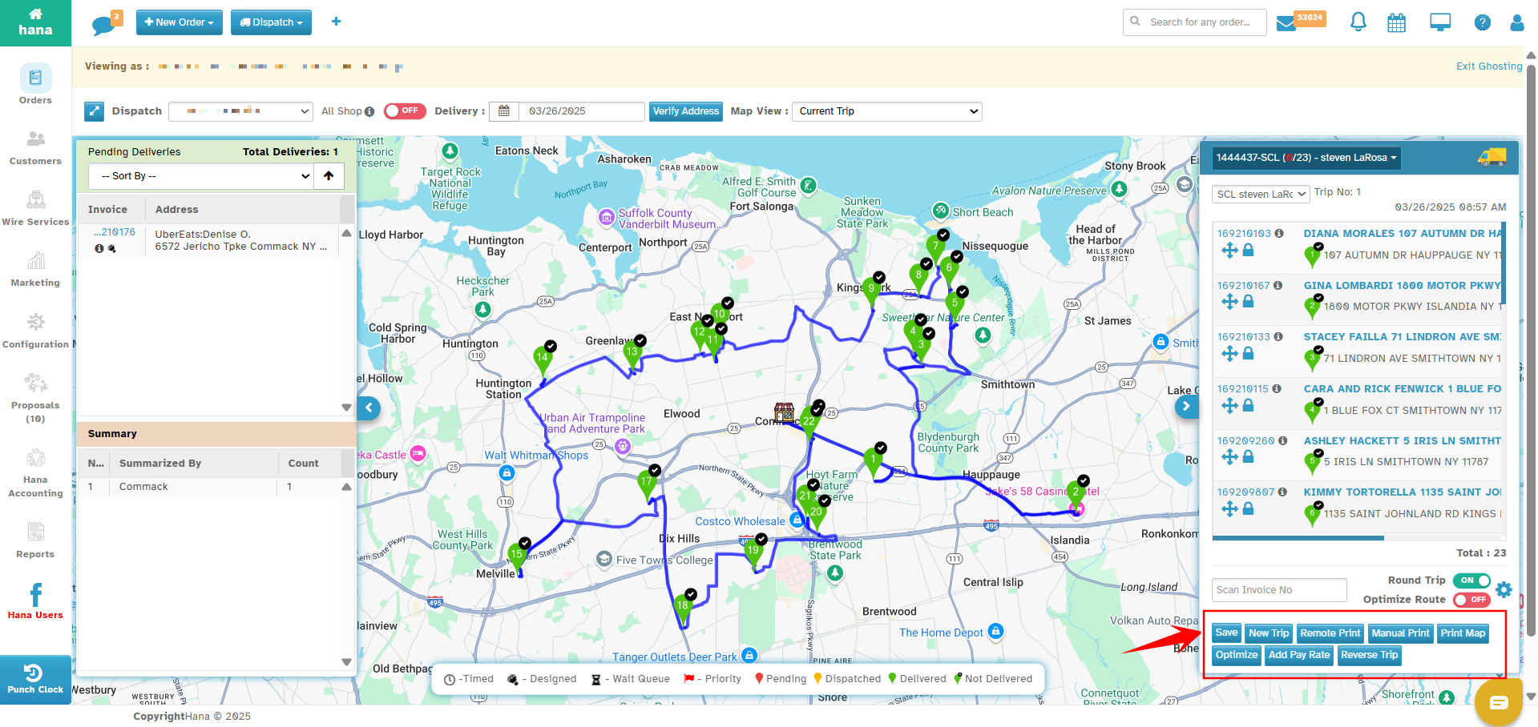
Task: Collapse the left pending deliveries panel arrow
Action: [369, 408]
